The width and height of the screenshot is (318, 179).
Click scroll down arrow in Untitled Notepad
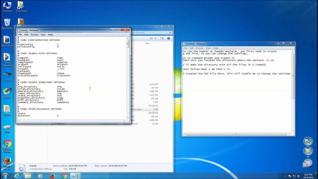pos(293,131)
